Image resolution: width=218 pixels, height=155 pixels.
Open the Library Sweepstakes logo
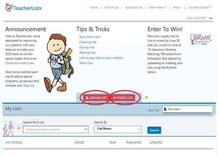pyautogui.click(x=201, y=39)
